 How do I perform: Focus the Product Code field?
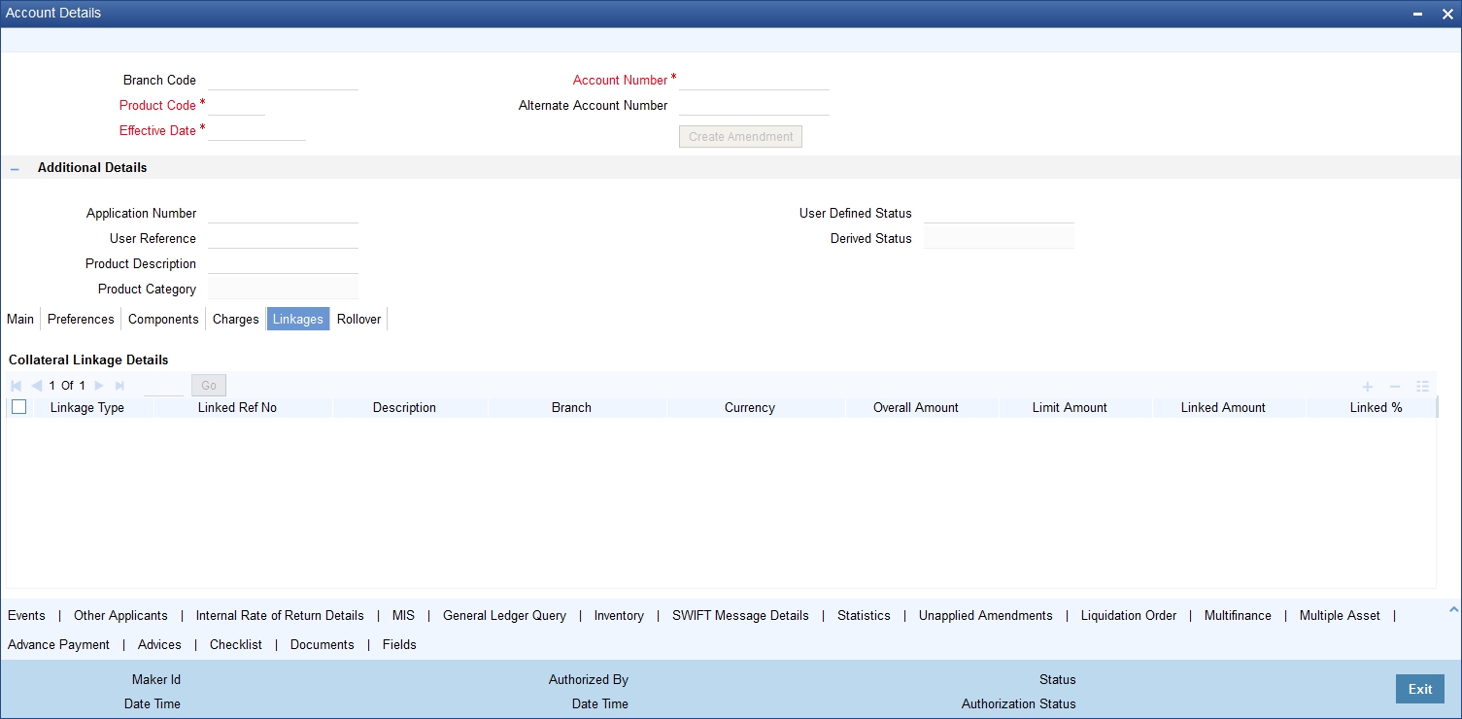click(x=236, y=106)
